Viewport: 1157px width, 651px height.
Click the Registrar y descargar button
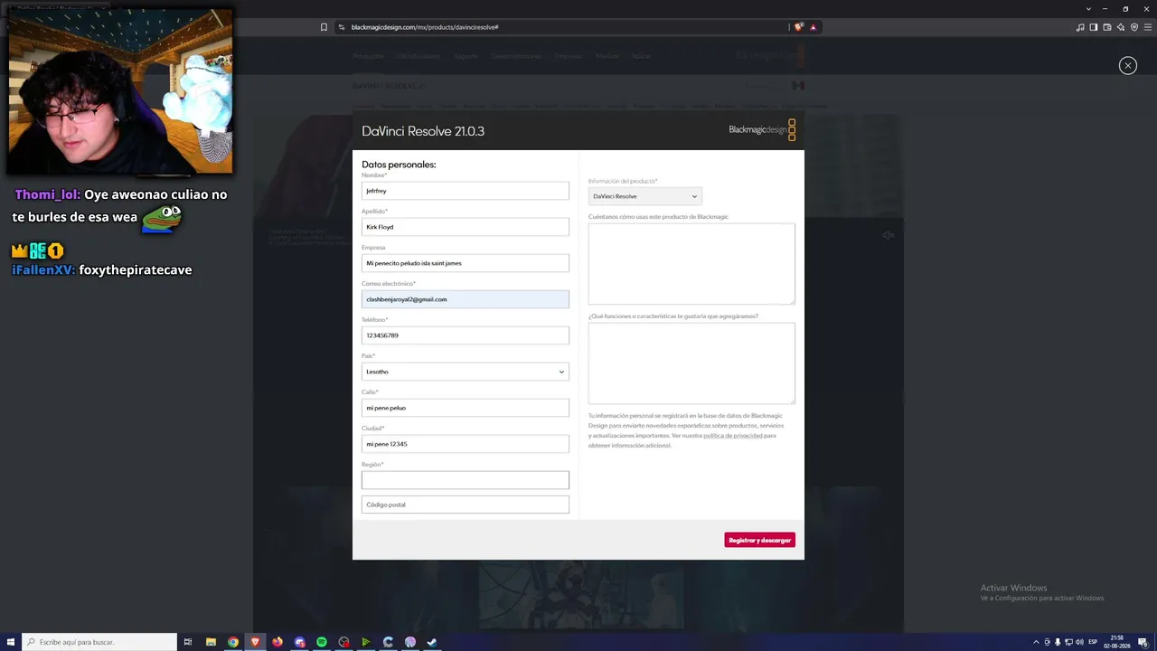pyautogui.click(x=760, y=540)
